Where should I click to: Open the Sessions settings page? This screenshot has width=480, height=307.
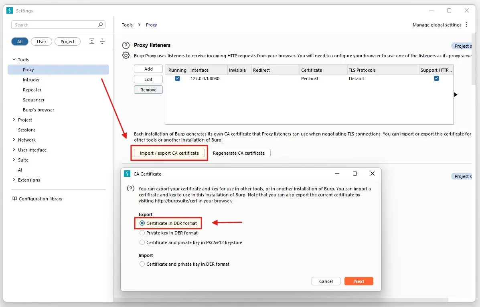click(27, 130)
